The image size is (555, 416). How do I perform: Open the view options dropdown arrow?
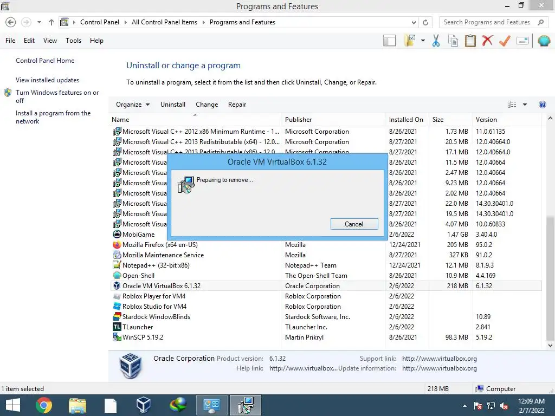[525, 105]
